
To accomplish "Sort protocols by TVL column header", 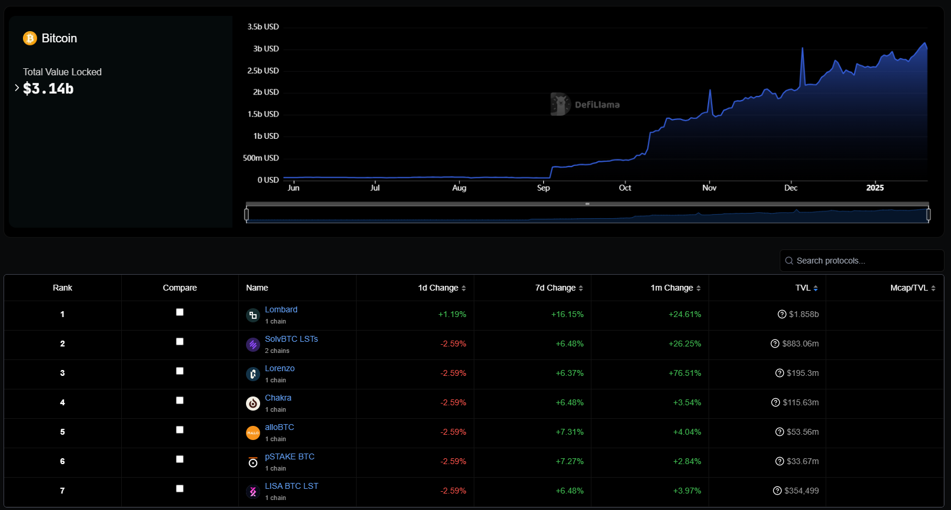I will pyautogui.click(x=806, y=288).
